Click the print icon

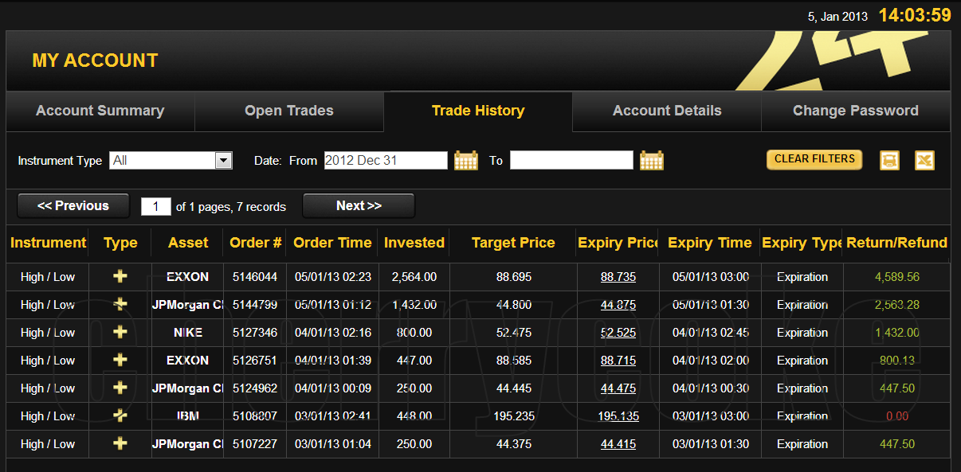(x=889, y=160)
